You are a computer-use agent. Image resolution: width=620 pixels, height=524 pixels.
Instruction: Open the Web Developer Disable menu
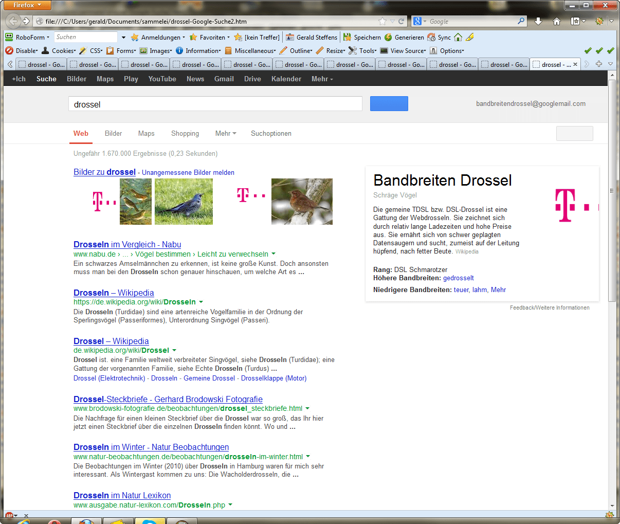click(22, 50)
